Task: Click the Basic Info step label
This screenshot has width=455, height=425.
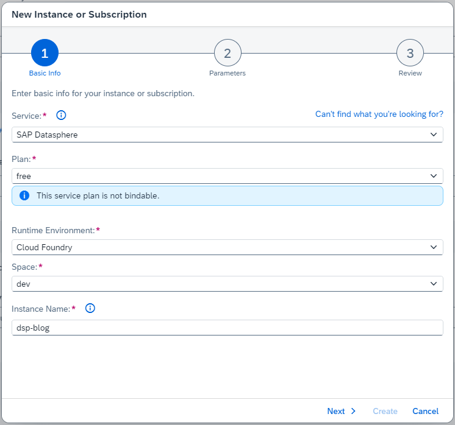Action: 45,73
